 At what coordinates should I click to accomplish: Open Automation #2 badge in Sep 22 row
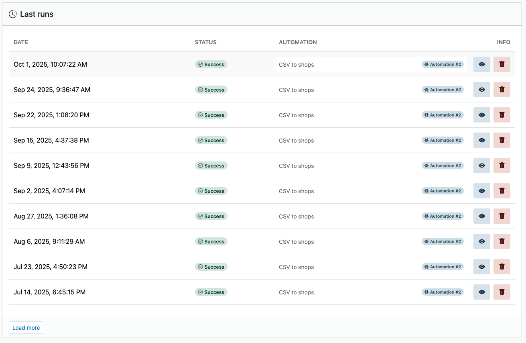pyautogui.click(x=443, y=115)
